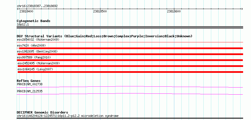The image size is (251, 120).
Task: Click the 23818600 ruler position label
Action: point(174,11)
